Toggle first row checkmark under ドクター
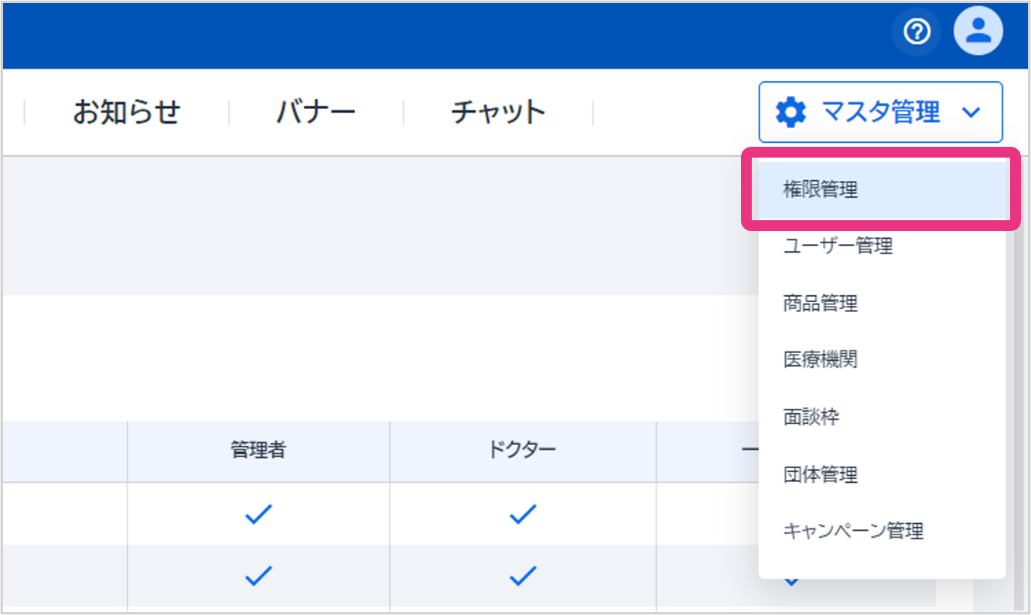The width and height of the screenshot is (1031, 615). [x=523, y=515]
